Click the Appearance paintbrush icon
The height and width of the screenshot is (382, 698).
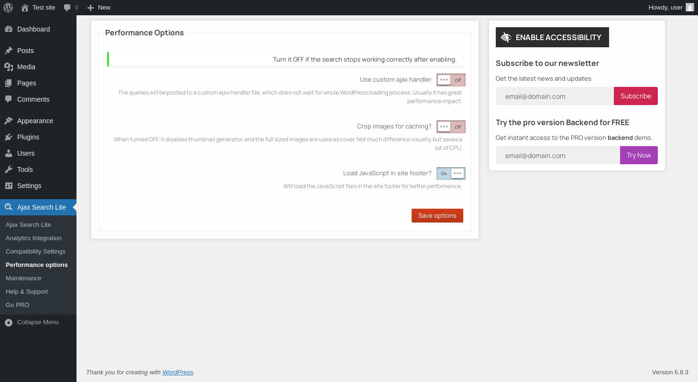pyautogui.click(x=9, y=121)
